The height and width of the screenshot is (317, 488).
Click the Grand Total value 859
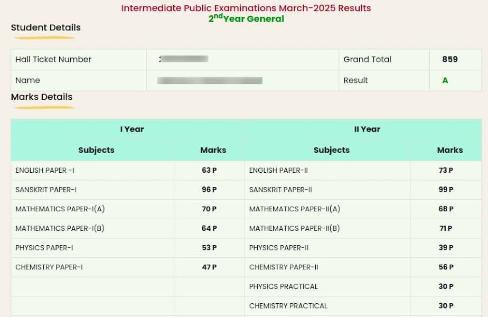coord(450,59)
